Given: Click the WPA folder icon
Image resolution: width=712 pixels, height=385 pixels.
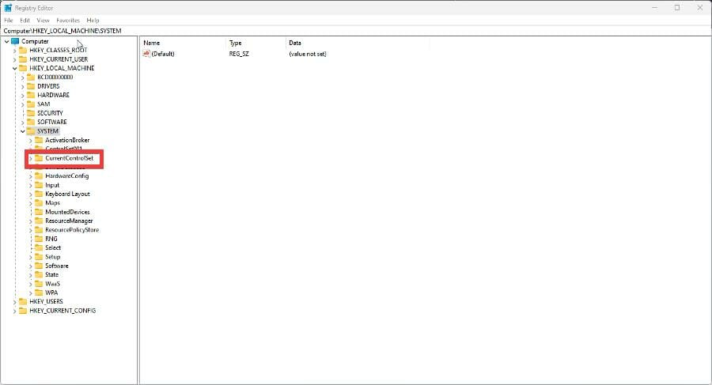Looking at the screenshot, I should click(39, 293).
